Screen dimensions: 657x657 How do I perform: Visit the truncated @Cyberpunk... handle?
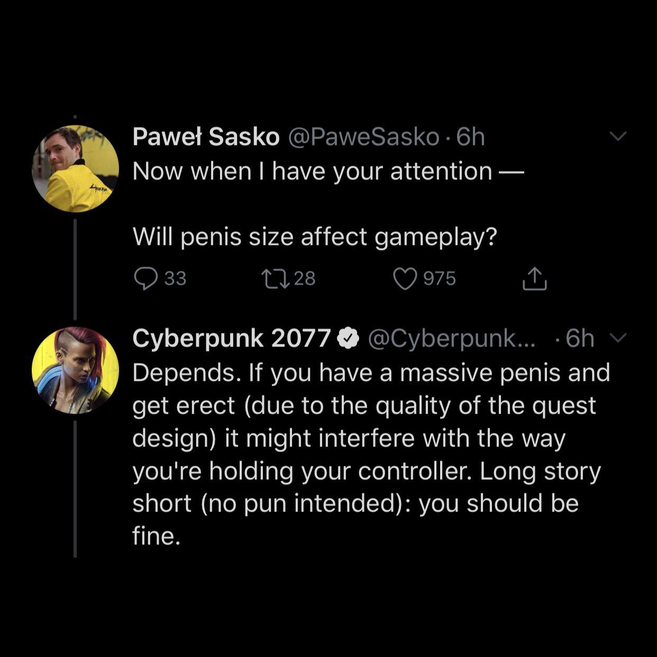(451, 339)
